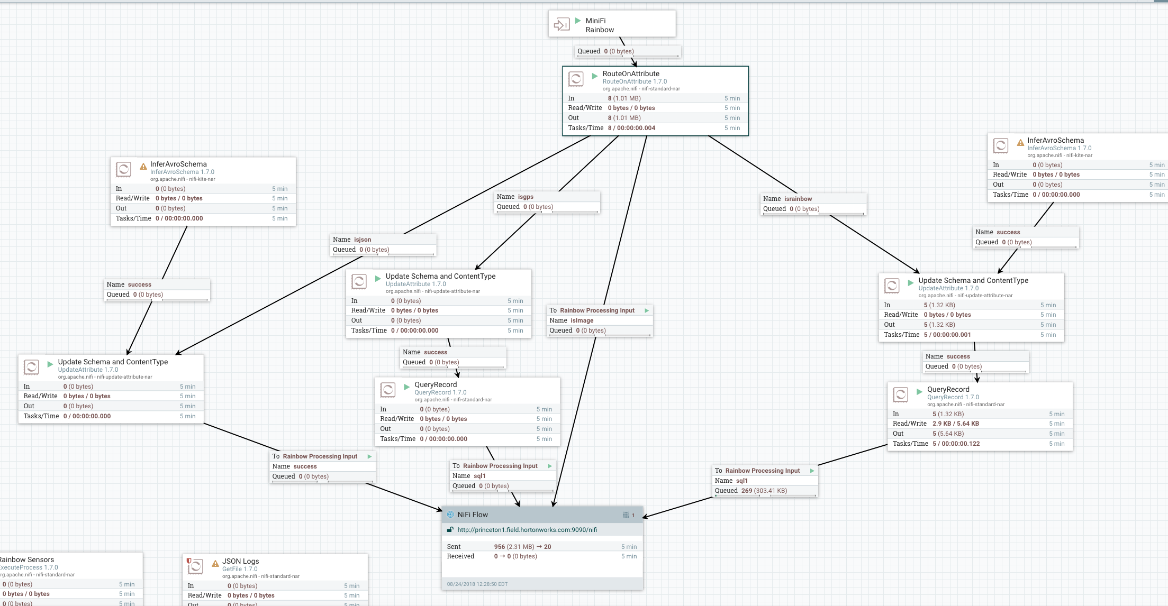Screen dimensions: 1168x606
Task: Click the JSON Logs processor name
Action: [x=241, y=561]
